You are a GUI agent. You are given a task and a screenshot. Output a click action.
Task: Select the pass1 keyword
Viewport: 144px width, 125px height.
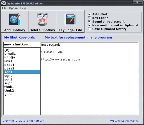[x=22, y=65]
